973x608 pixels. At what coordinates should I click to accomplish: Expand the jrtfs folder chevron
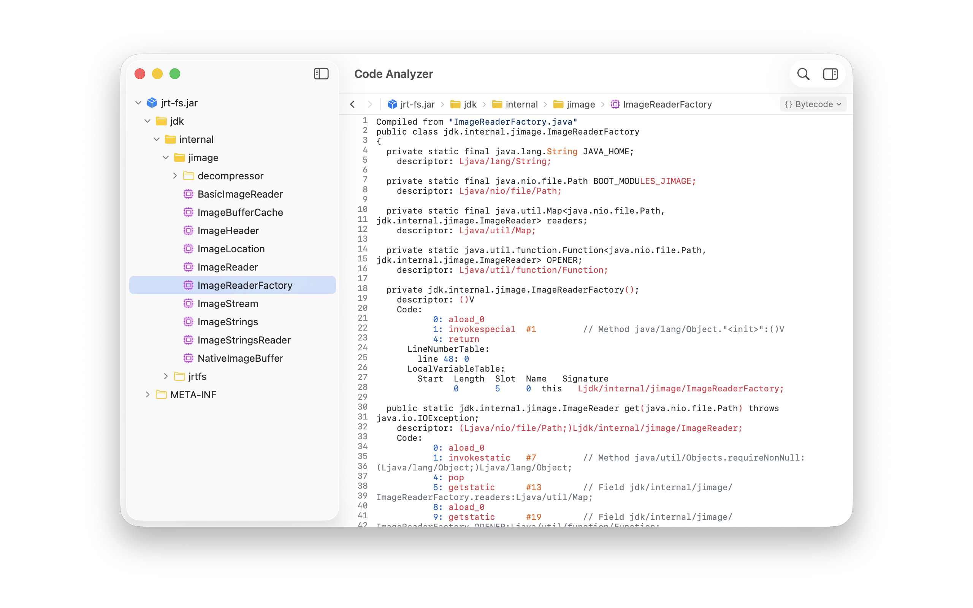[x=166, y=376]
